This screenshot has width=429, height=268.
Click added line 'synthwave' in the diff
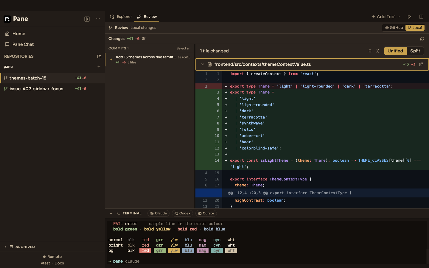point(312,123)
